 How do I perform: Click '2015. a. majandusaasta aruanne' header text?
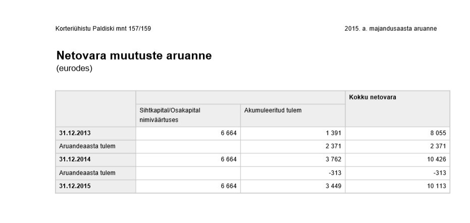(390, 28)
